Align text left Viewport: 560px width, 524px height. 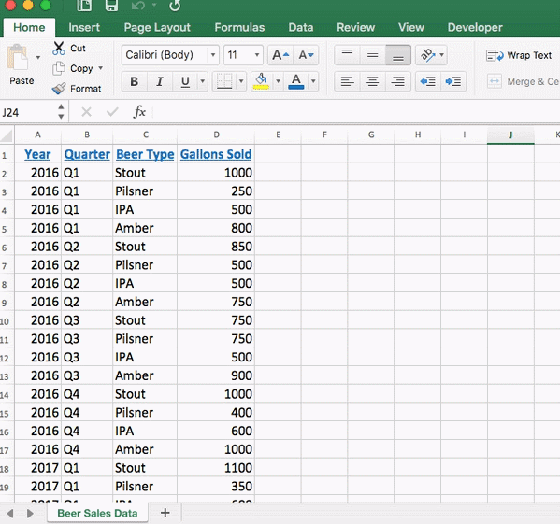click(347, 81)
